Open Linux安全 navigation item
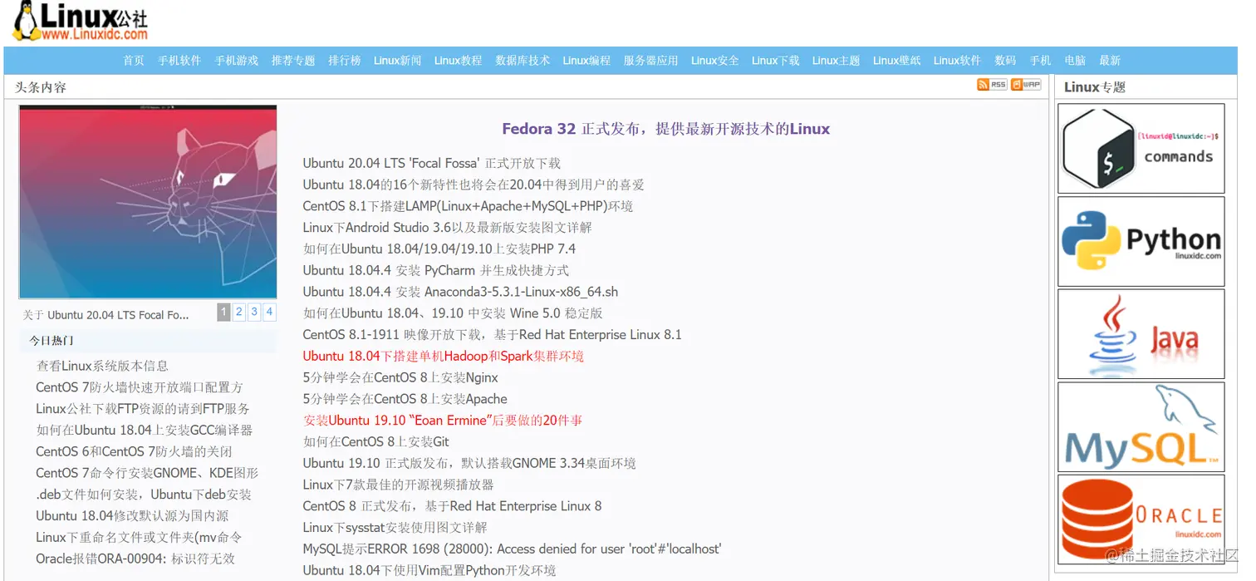 point(715,61)
